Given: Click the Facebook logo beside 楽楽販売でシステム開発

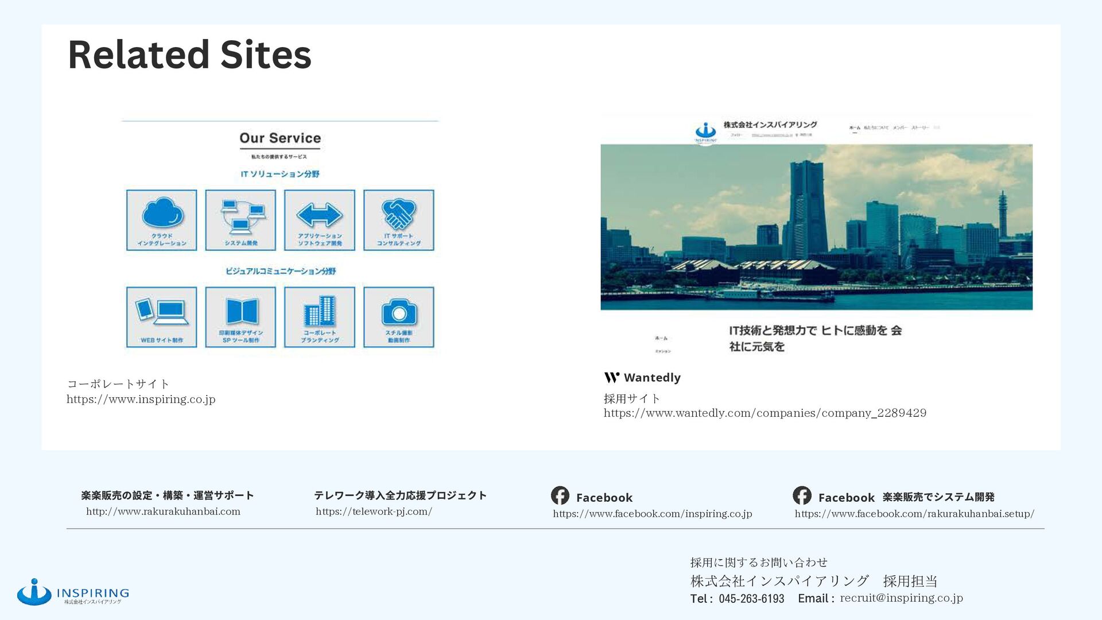Looking at the screenshot, I should click(802, 495).
